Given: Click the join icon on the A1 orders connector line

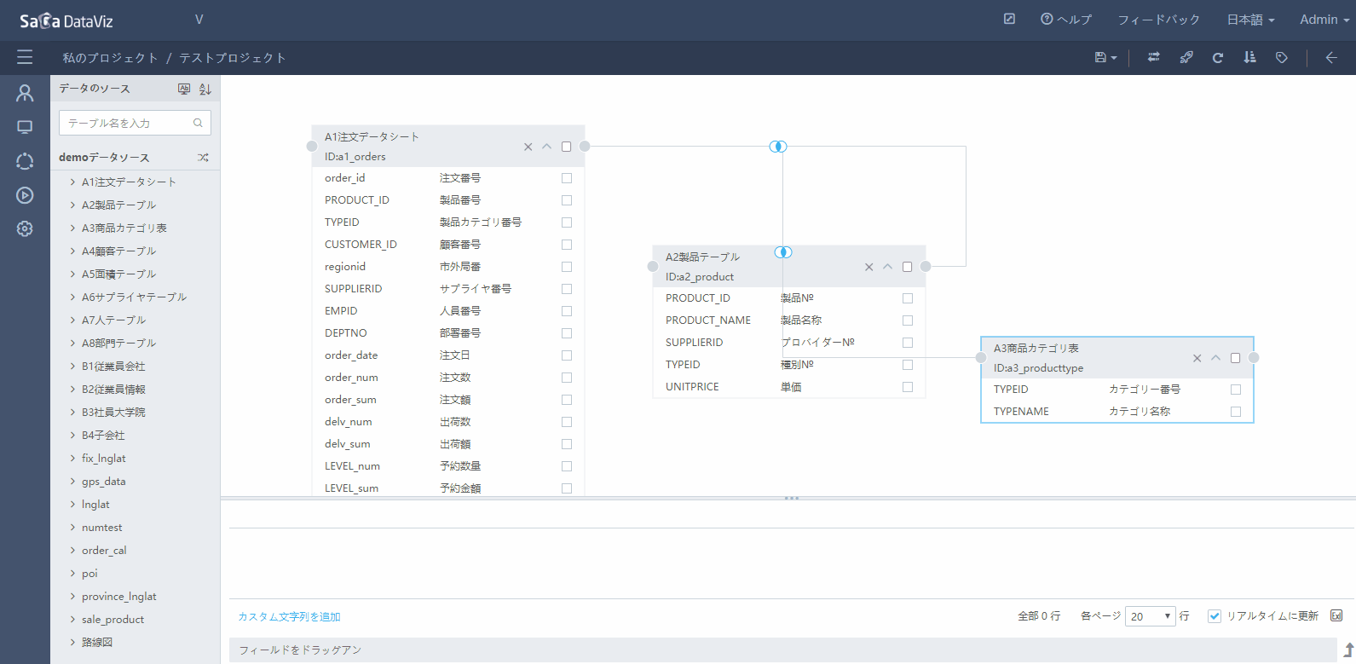Looking at the screenshot, I should (x=778, y=147).
